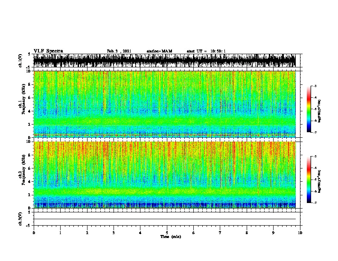The height and width of the screenshot is (261, 338).
Task: Click the 8 tick on time axis
Action: (x=247, y=232)
